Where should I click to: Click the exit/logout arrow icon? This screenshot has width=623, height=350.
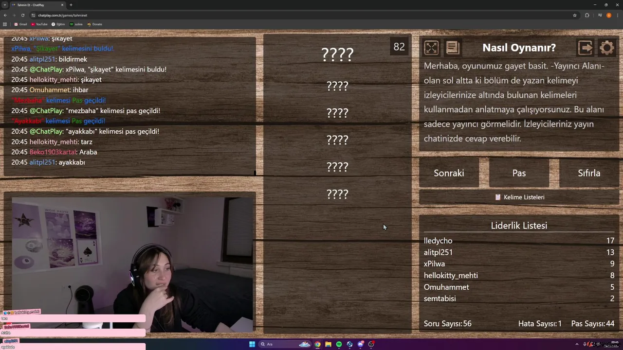coord(586,48)
